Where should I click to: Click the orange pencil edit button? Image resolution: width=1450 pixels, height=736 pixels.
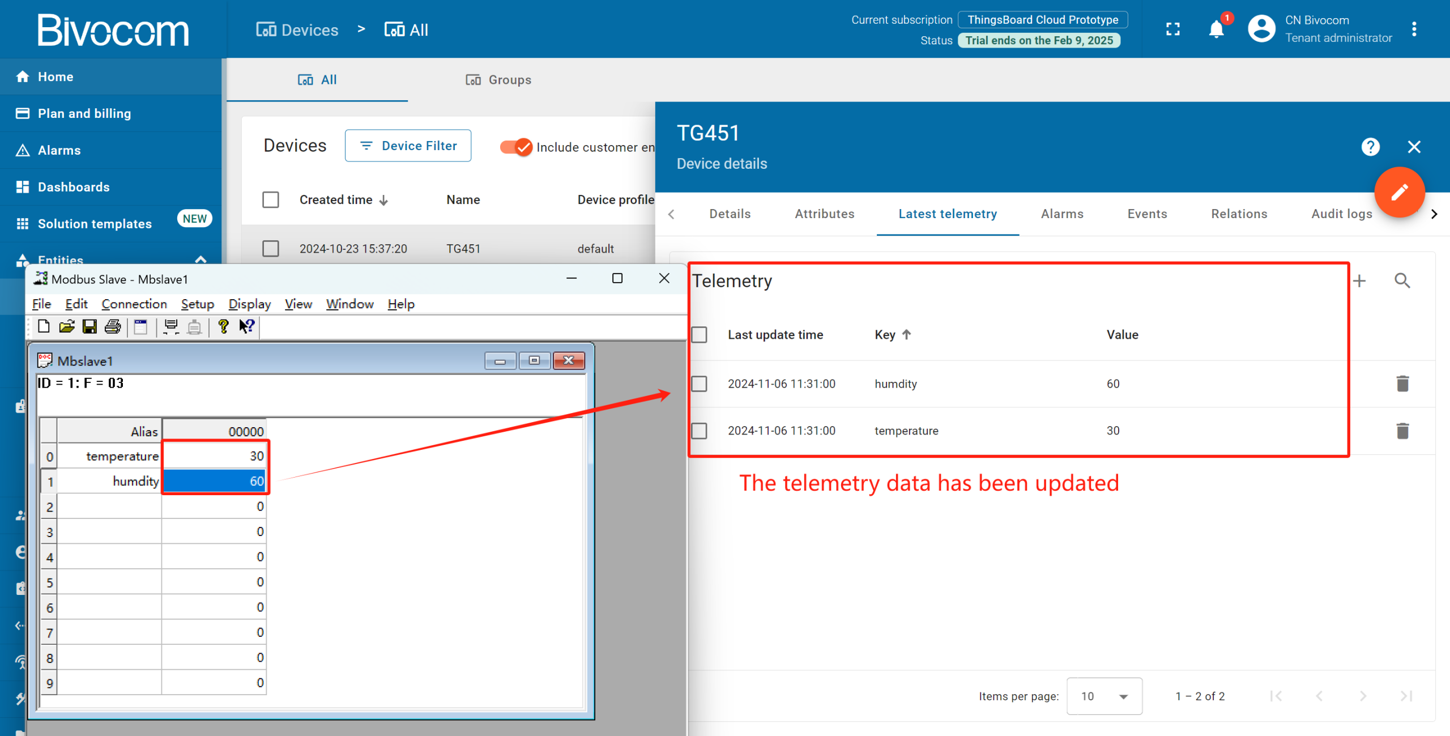pos(1399,193)
